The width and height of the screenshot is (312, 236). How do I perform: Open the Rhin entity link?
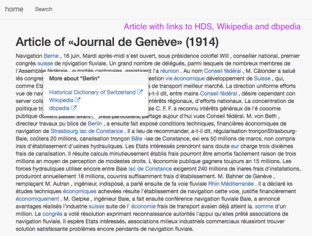(214, 184)
